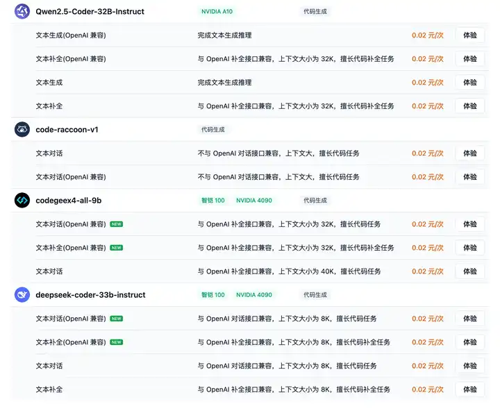
Task: Select plain 文本对话 label under deepseek-coder-33b-instruct
Action: tap(49, 366)
